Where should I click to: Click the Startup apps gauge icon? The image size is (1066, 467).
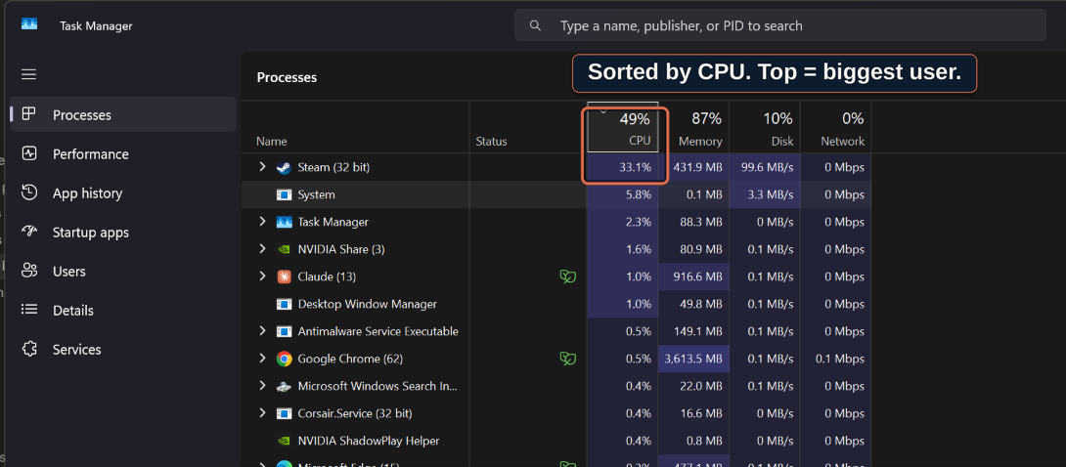coord(28,232)
